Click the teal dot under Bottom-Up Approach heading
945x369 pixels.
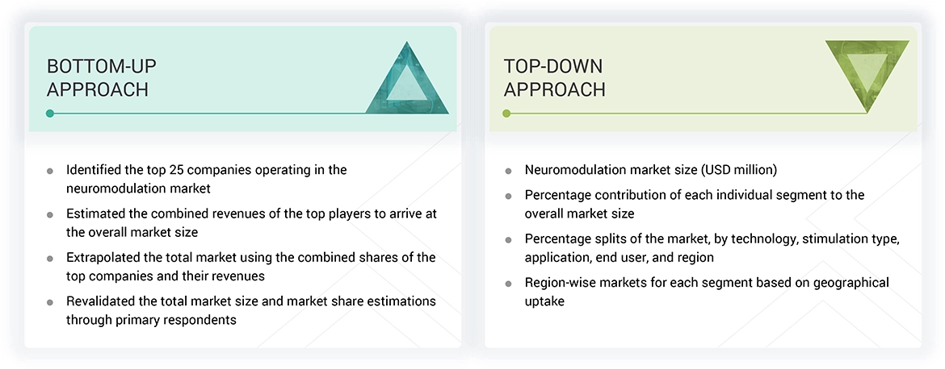(50, 114)
